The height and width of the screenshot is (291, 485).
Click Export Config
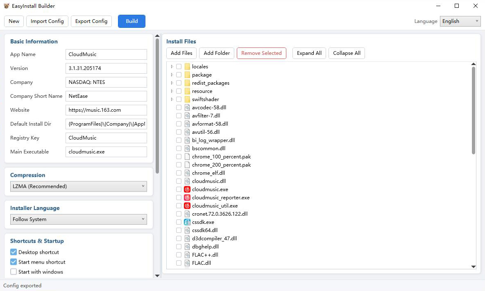coord(91,21)
